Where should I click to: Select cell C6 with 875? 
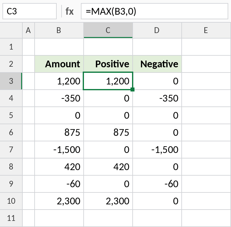[108, 132]
